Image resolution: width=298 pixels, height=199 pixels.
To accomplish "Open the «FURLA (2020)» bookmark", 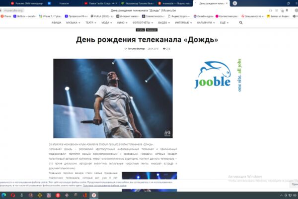I will (102, 16).
